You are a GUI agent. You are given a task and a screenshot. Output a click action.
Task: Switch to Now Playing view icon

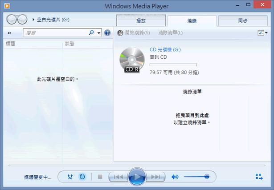[x=259, y=177]
